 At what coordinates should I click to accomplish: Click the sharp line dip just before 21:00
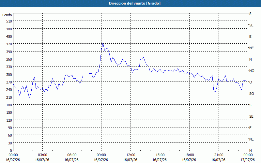pos(214,92)
